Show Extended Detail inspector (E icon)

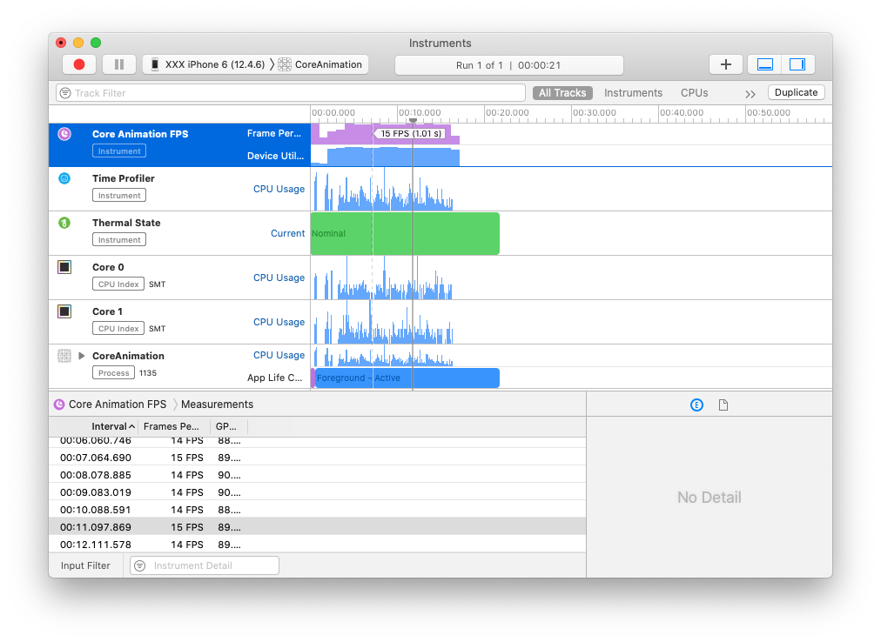[x=696, y=405]
